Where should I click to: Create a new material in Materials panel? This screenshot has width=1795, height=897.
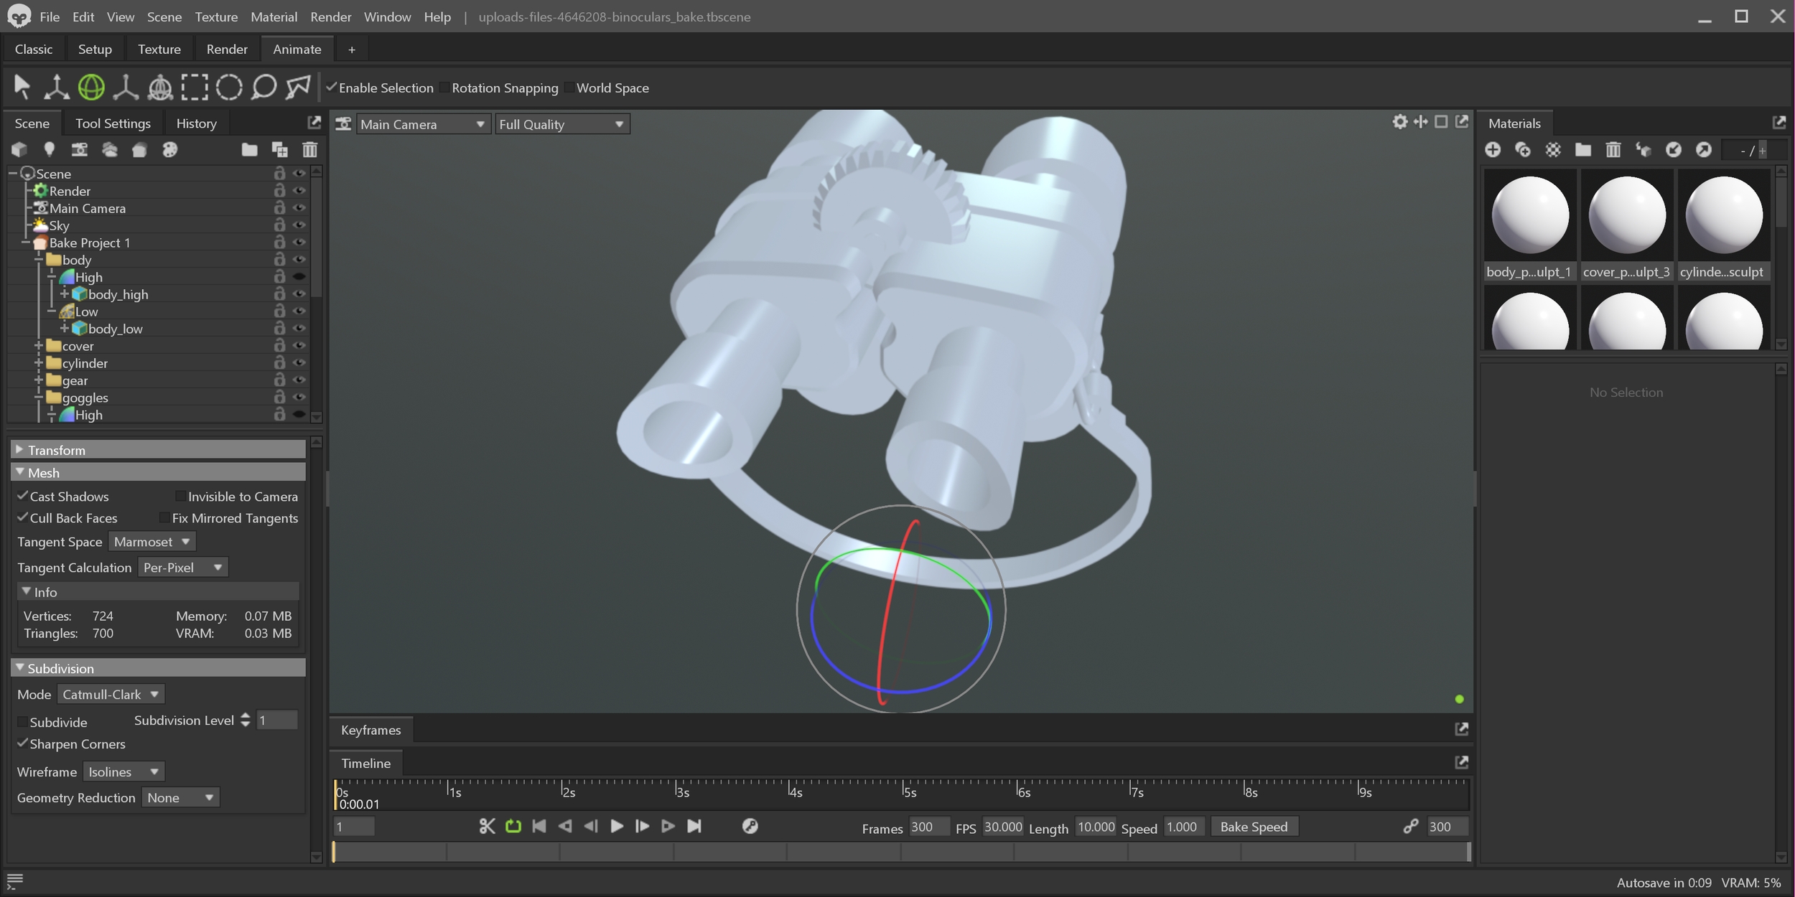click(x=1493, y=149)
